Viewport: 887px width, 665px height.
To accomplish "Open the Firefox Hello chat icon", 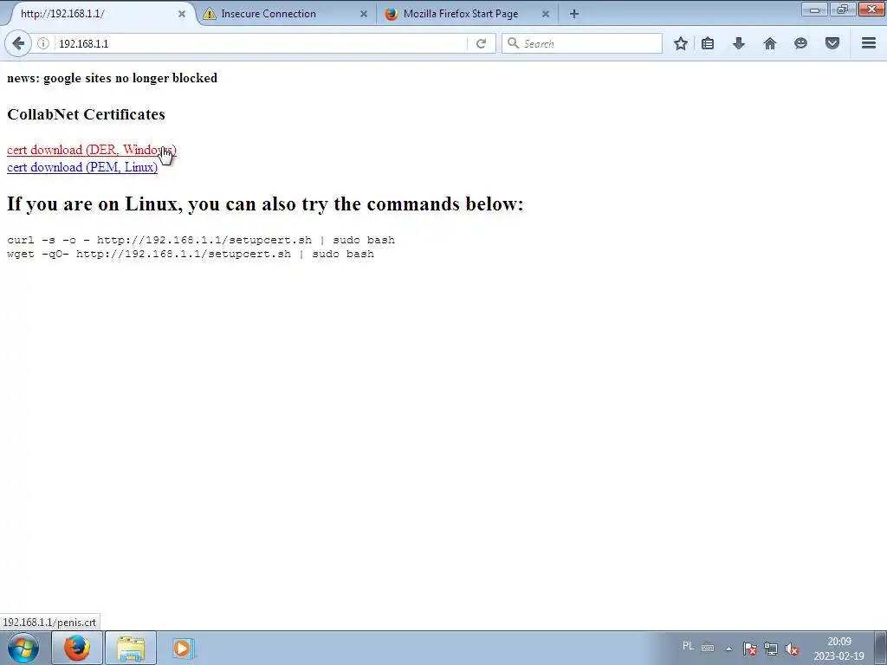I will [x=800, y=43].
